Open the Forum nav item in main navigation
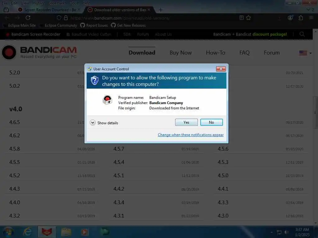318x238 pixels. click(x=271, y=53)
